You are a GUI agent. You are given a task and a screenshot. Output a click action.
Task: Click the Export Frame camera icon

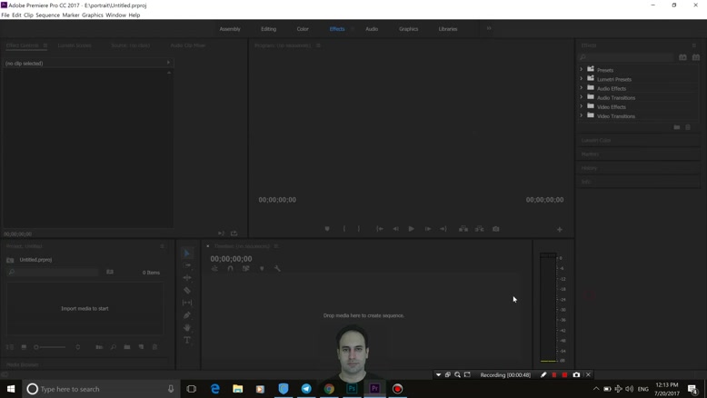495,229
